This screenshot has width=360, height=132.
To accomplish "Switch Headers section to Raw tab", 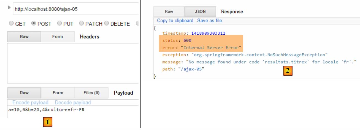I will (x=24, y=37).
